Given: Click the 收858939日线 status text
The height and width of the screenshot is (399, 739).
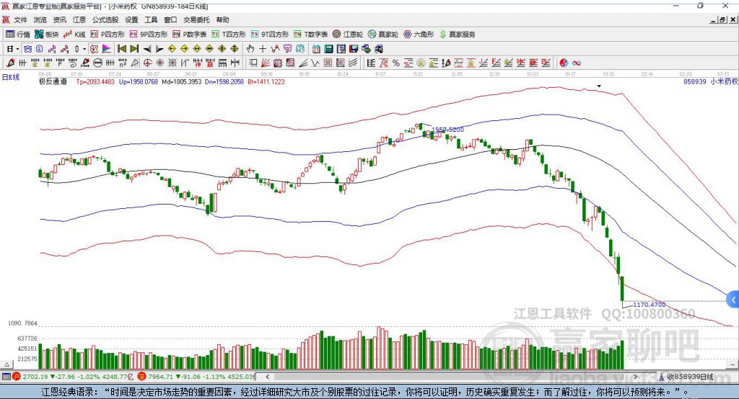Looking at the screenshot, I should (x=691, y=377).
